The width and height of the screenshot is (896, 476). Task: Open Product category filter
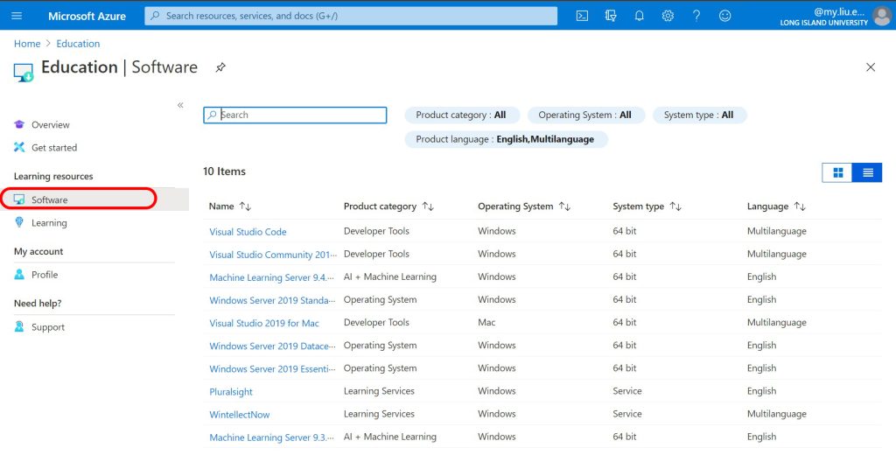(x=461, y=115)
